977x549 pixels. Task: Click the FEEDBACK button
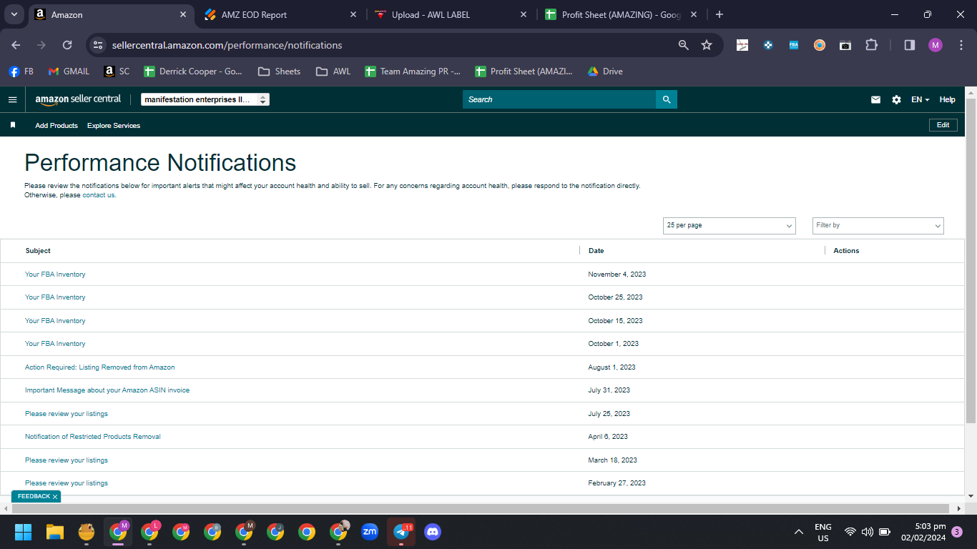(36, 496)
